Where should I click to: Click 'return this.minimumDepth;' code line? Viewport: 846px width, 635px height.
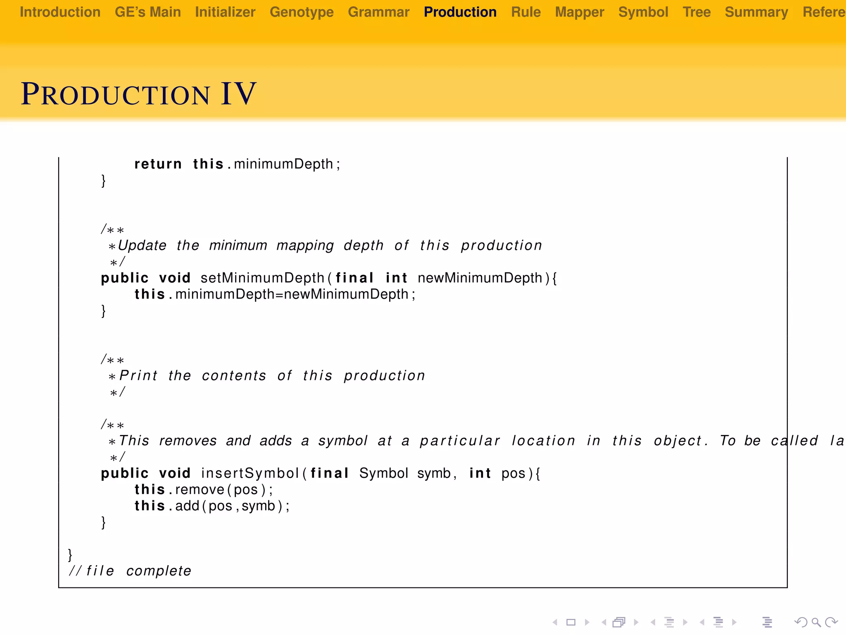tap(237, 164)
